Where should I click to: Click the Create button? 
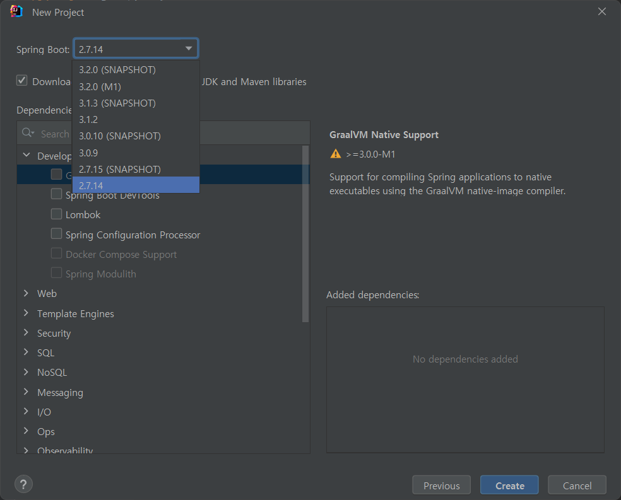(x=509, y=485)
